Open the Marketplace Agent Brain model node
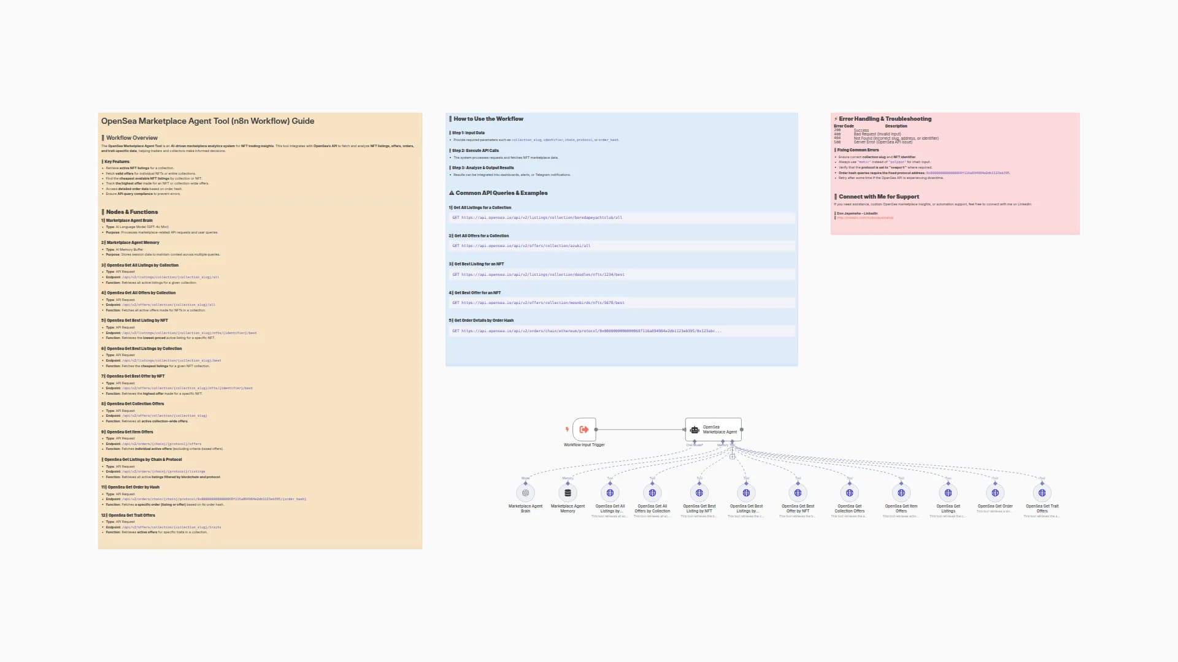Image resolution: width=1178 pixels, height=662 pixels. (525, 493)
